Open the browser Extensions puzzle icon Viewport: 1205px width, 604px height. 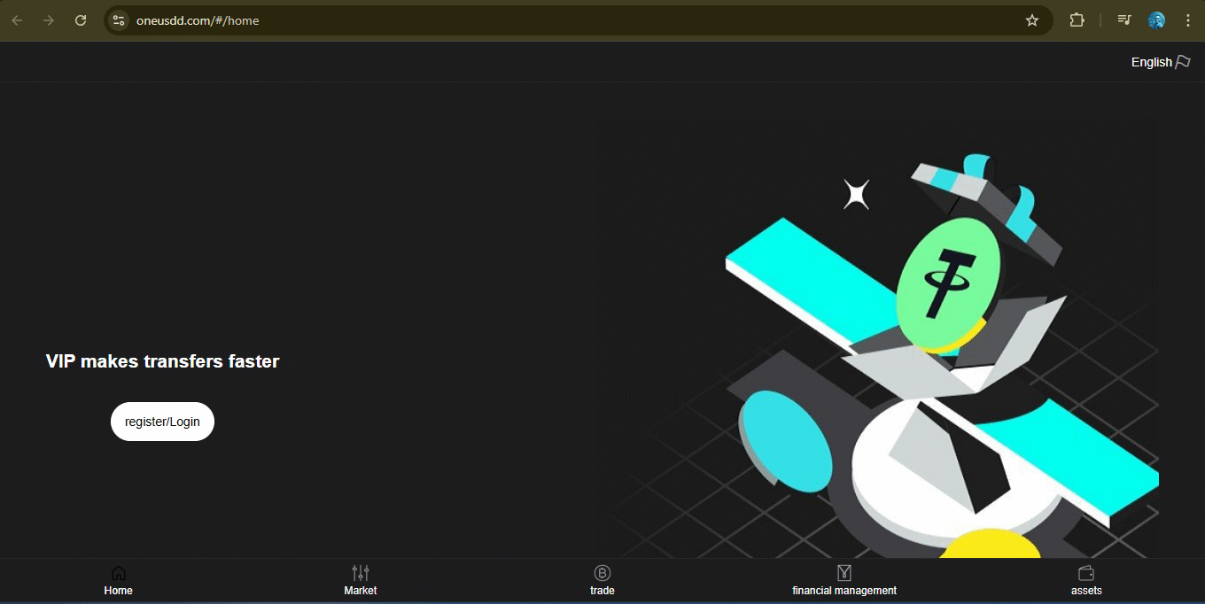pyautogui.click(x=1077, y=20)
